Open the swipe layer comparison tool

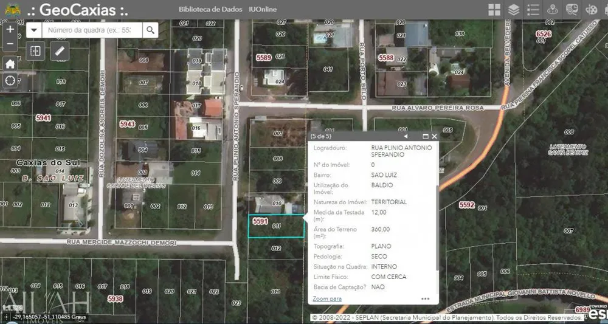tap(35, 51)
